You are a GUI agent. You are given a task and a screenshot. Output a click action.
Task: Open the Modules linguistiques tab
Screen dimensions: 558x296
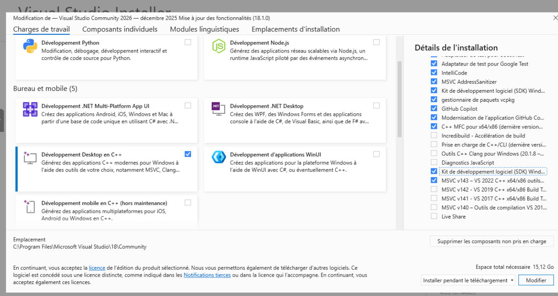coord(204,29)
